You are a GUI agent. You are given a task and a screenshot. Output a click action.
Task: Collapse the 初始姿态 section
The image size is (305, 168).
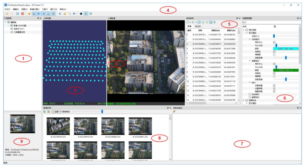click(x=250, y=39)
